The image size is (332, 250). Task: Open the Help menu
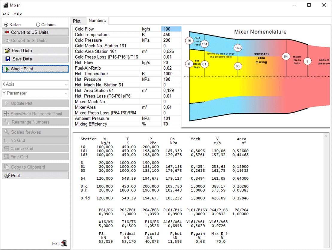coord(18,13)
